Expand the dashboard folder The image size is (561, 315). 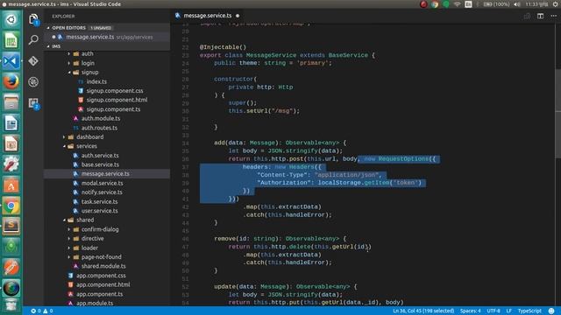(x=64, y=136)
